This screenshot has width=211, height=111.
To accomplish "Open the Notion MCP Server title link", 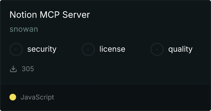I will point(50,15).
